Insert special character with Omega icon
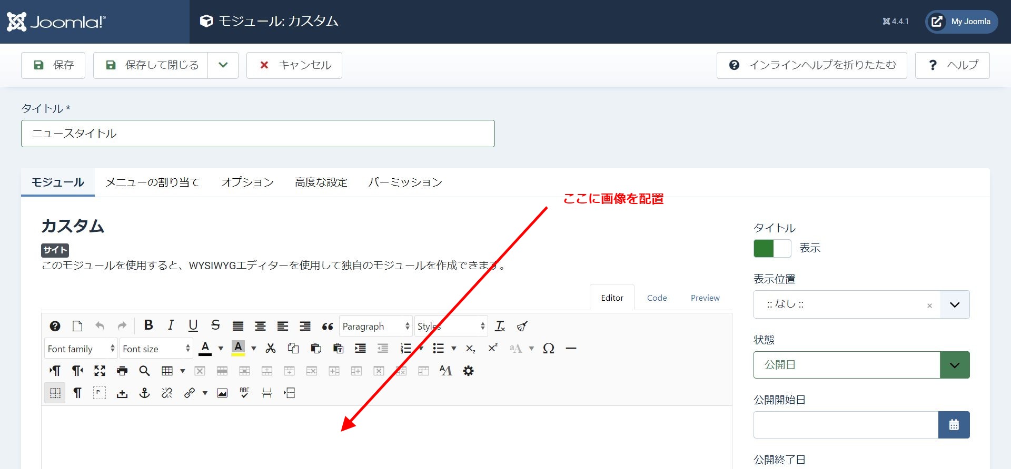1011x469 pixels. [548, 349]
